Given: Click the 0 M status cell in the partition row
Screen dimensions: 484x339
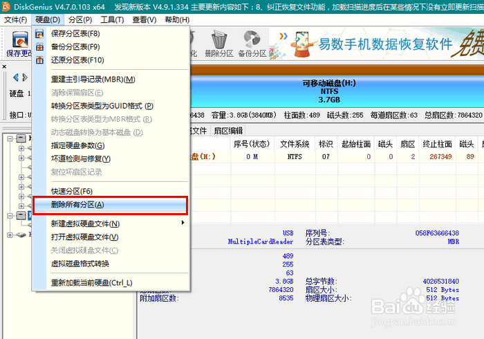Looking at the screenshot, I should [x=252, y=157].
